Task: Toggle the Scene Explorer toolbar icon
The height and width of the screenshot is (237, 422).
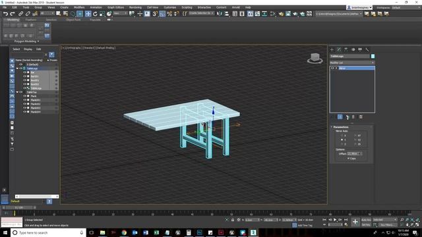Action: tap(235, 14)
